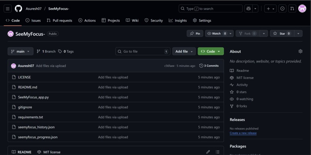Open your pull requests icon in the header

tap(292, 9)
